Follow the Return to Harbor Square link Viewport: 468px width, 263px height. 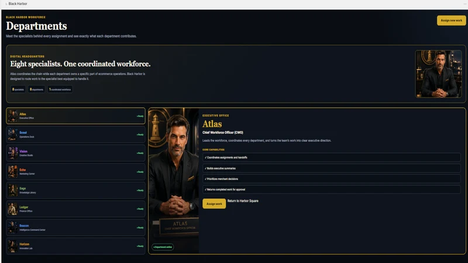[x=243, y=201]
